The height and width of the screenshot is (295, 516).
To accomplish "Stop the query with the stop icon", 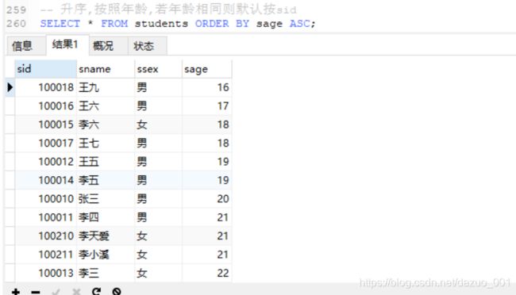I will pyautogui.click(x=117, y=291).
